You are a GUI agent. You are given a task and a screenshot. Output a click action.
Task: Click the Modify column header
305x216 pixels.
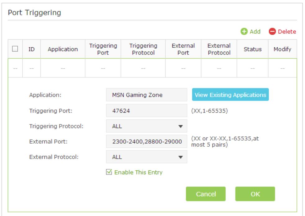click(x=282, y=49)
